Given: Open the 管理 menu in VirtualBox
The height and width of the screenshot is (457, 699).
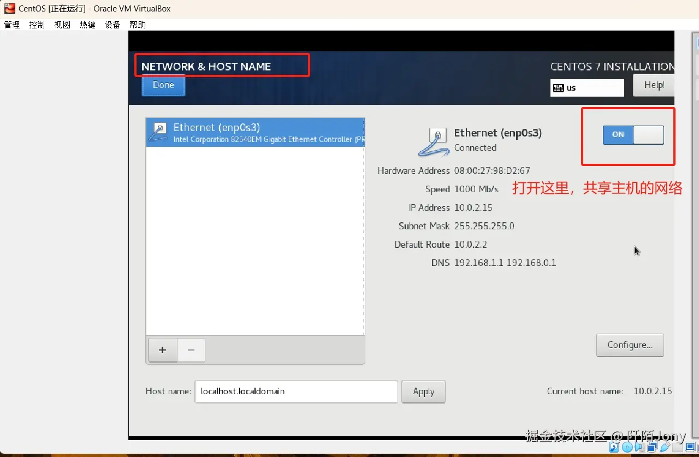Looking at the screenshot, I should click(12, 25).
